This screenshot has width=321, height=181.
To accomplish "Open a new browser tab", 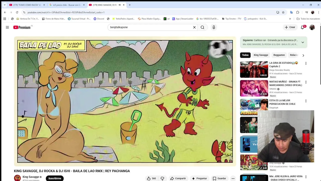I will pyautogui.click(x=130, y=5).
